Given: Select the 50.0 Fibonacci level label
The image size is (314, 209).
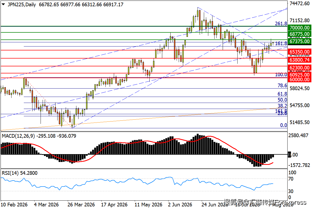Looking at the screenshot, I should 282,100.
